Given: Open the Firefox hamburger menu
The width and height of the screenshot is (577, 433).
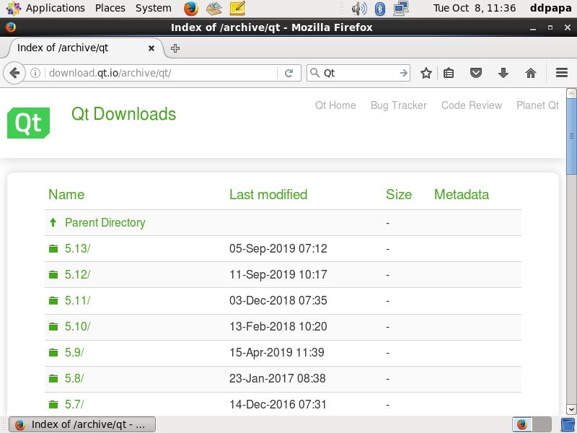Looking at the screenshot, I should (561, 73).
